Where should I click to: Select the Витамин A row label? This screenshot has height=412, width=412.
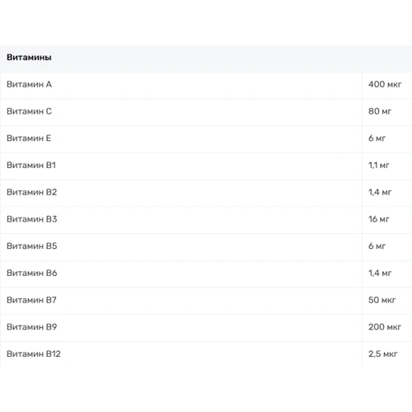(x=29, y=84)
